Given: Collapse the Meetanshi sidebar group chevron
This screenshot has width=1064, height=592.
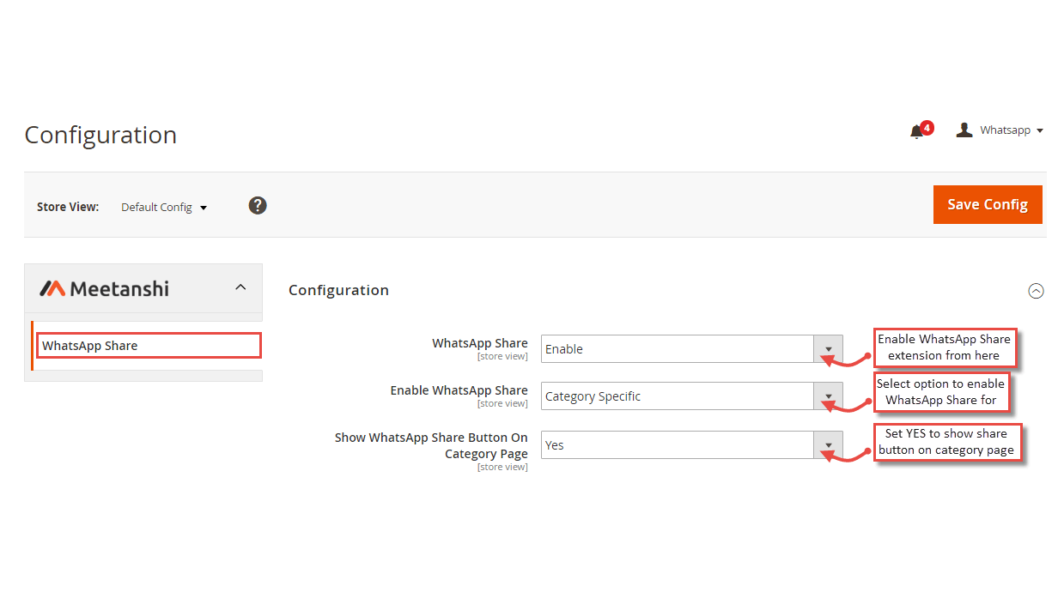Looking at the screenshot, I should click(240, 287).
